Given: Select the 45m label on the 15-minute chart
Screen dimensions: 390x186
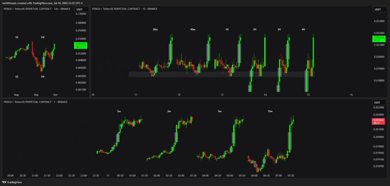Looking at the screenshot, I should (x=193, y=30).
